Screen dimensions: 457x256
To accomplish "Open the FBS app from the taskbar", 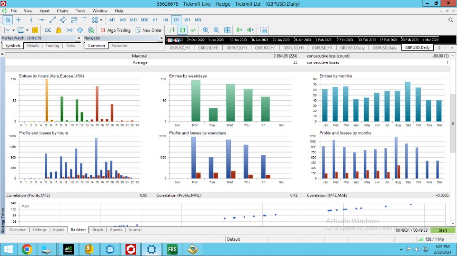I will pos(172,249).
